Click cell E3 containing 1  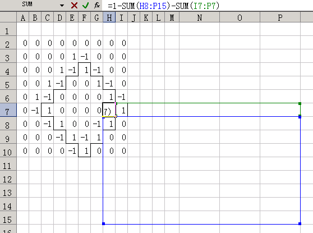pyautogui.click(x=72, y=56)
